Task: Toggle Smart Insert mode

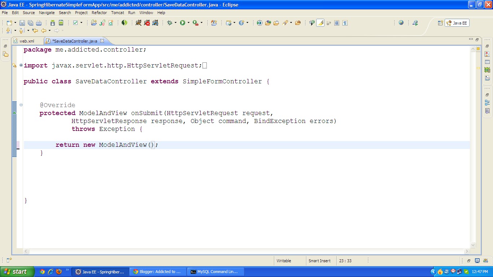Action: (x=320, y=261)
